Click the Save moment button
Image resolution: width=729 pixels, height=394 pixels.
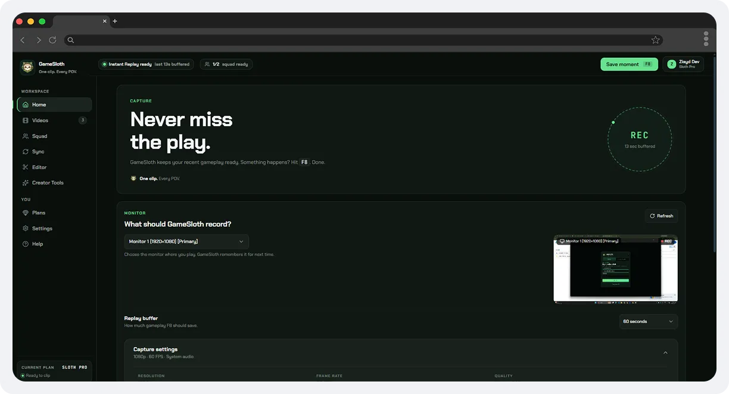tap(629, 64)
